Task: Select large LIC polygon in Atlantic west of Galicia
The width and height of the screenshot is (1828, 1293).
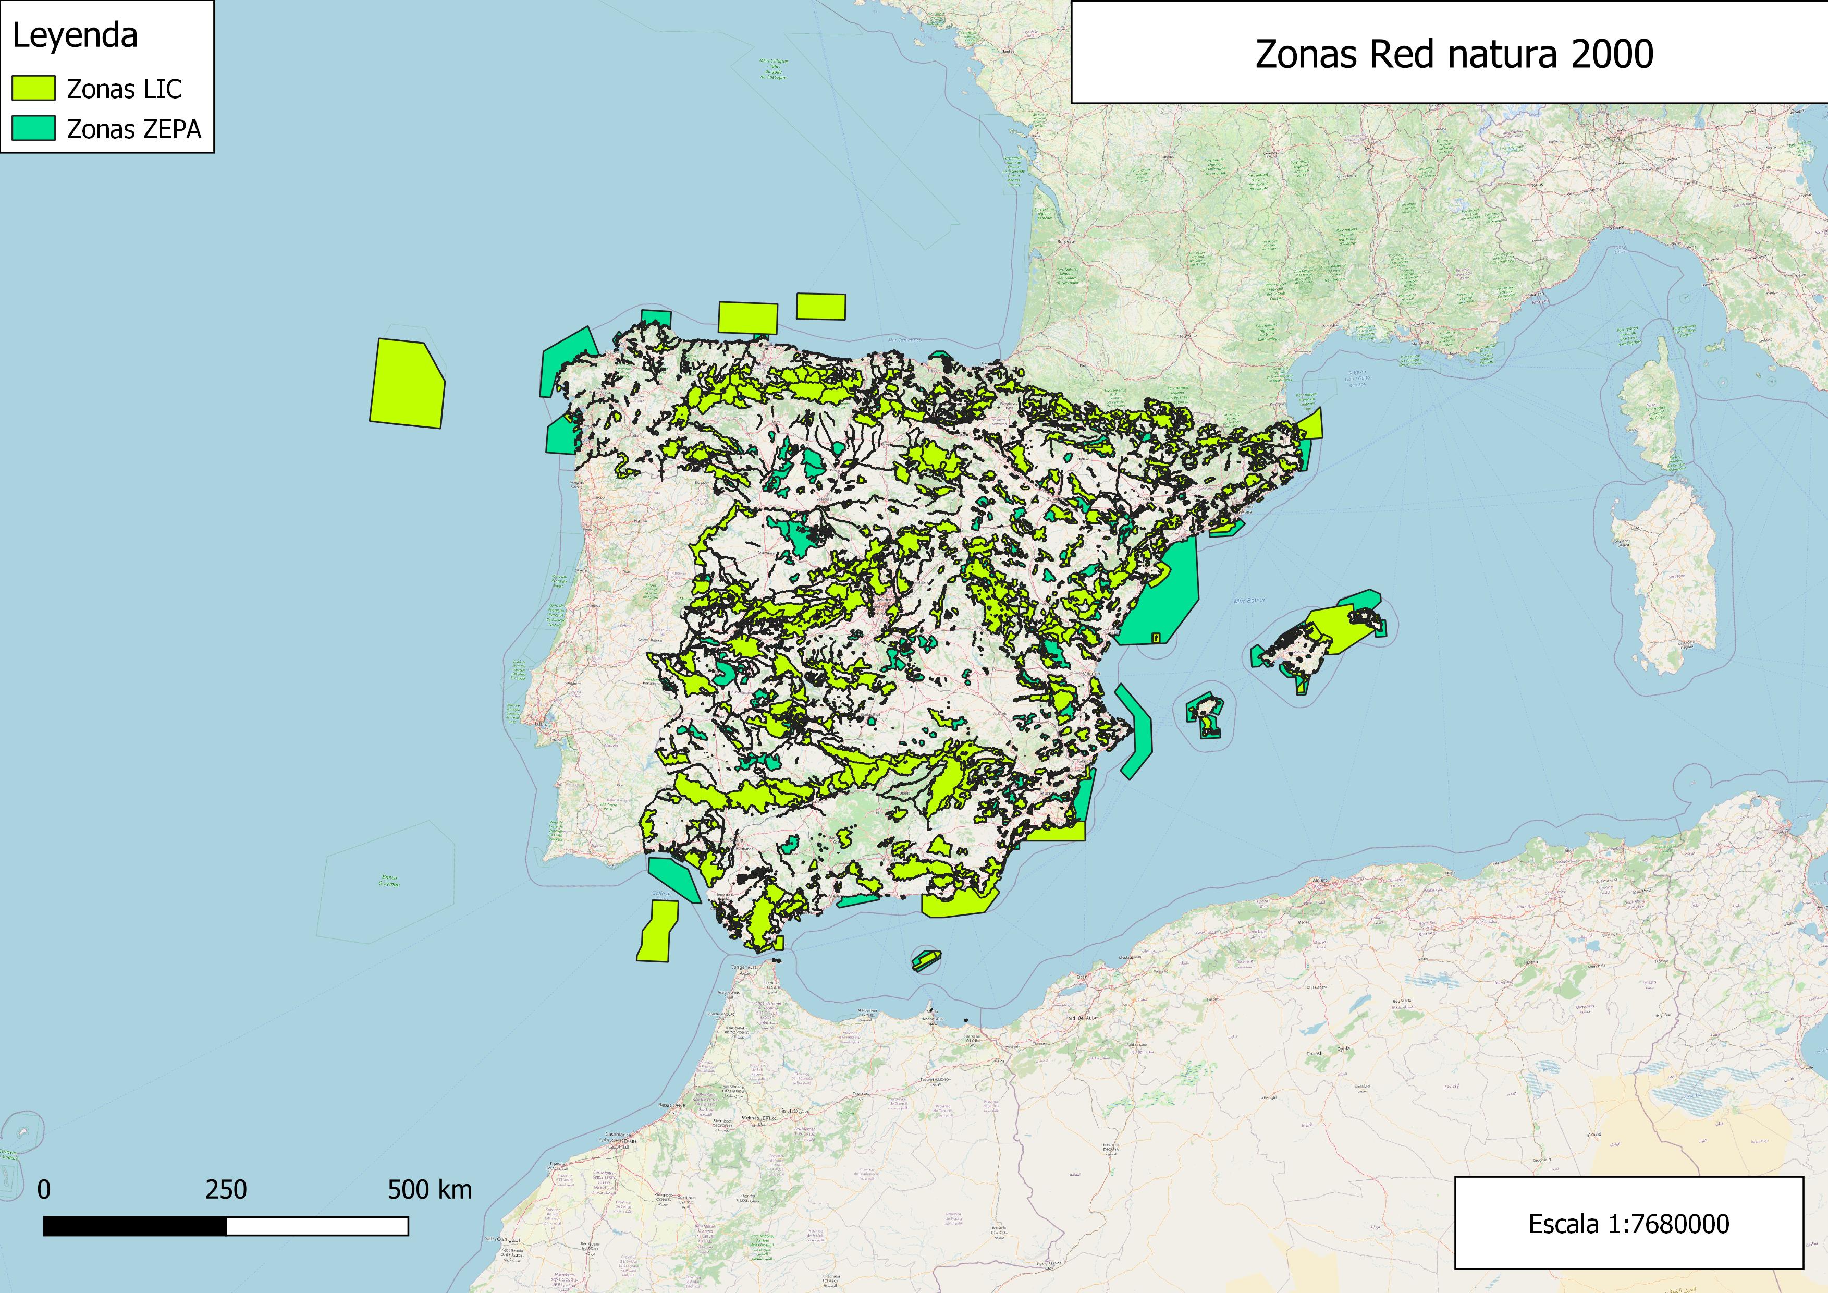Action: 407,384
